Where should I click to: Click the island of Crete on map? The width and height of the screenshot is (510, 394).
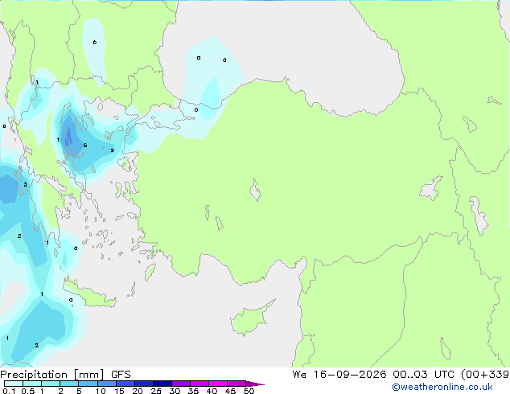(x=89, y=294)
